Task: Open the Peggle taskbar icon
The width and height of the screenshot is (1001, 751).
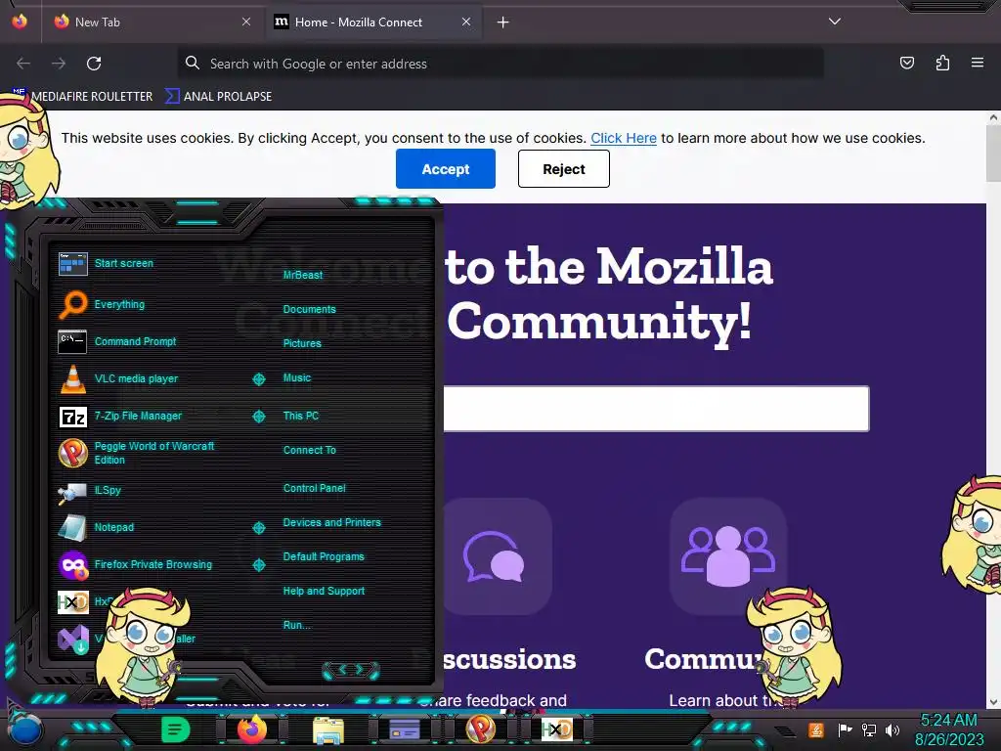Action: click(x=481, y=729)
